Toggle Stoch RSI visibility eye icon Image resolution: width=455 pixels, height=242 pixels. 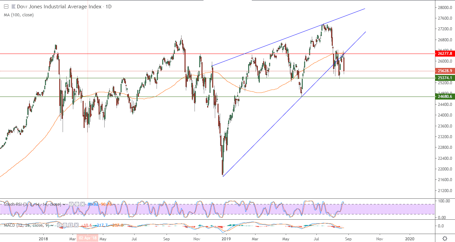coord(71,204)
